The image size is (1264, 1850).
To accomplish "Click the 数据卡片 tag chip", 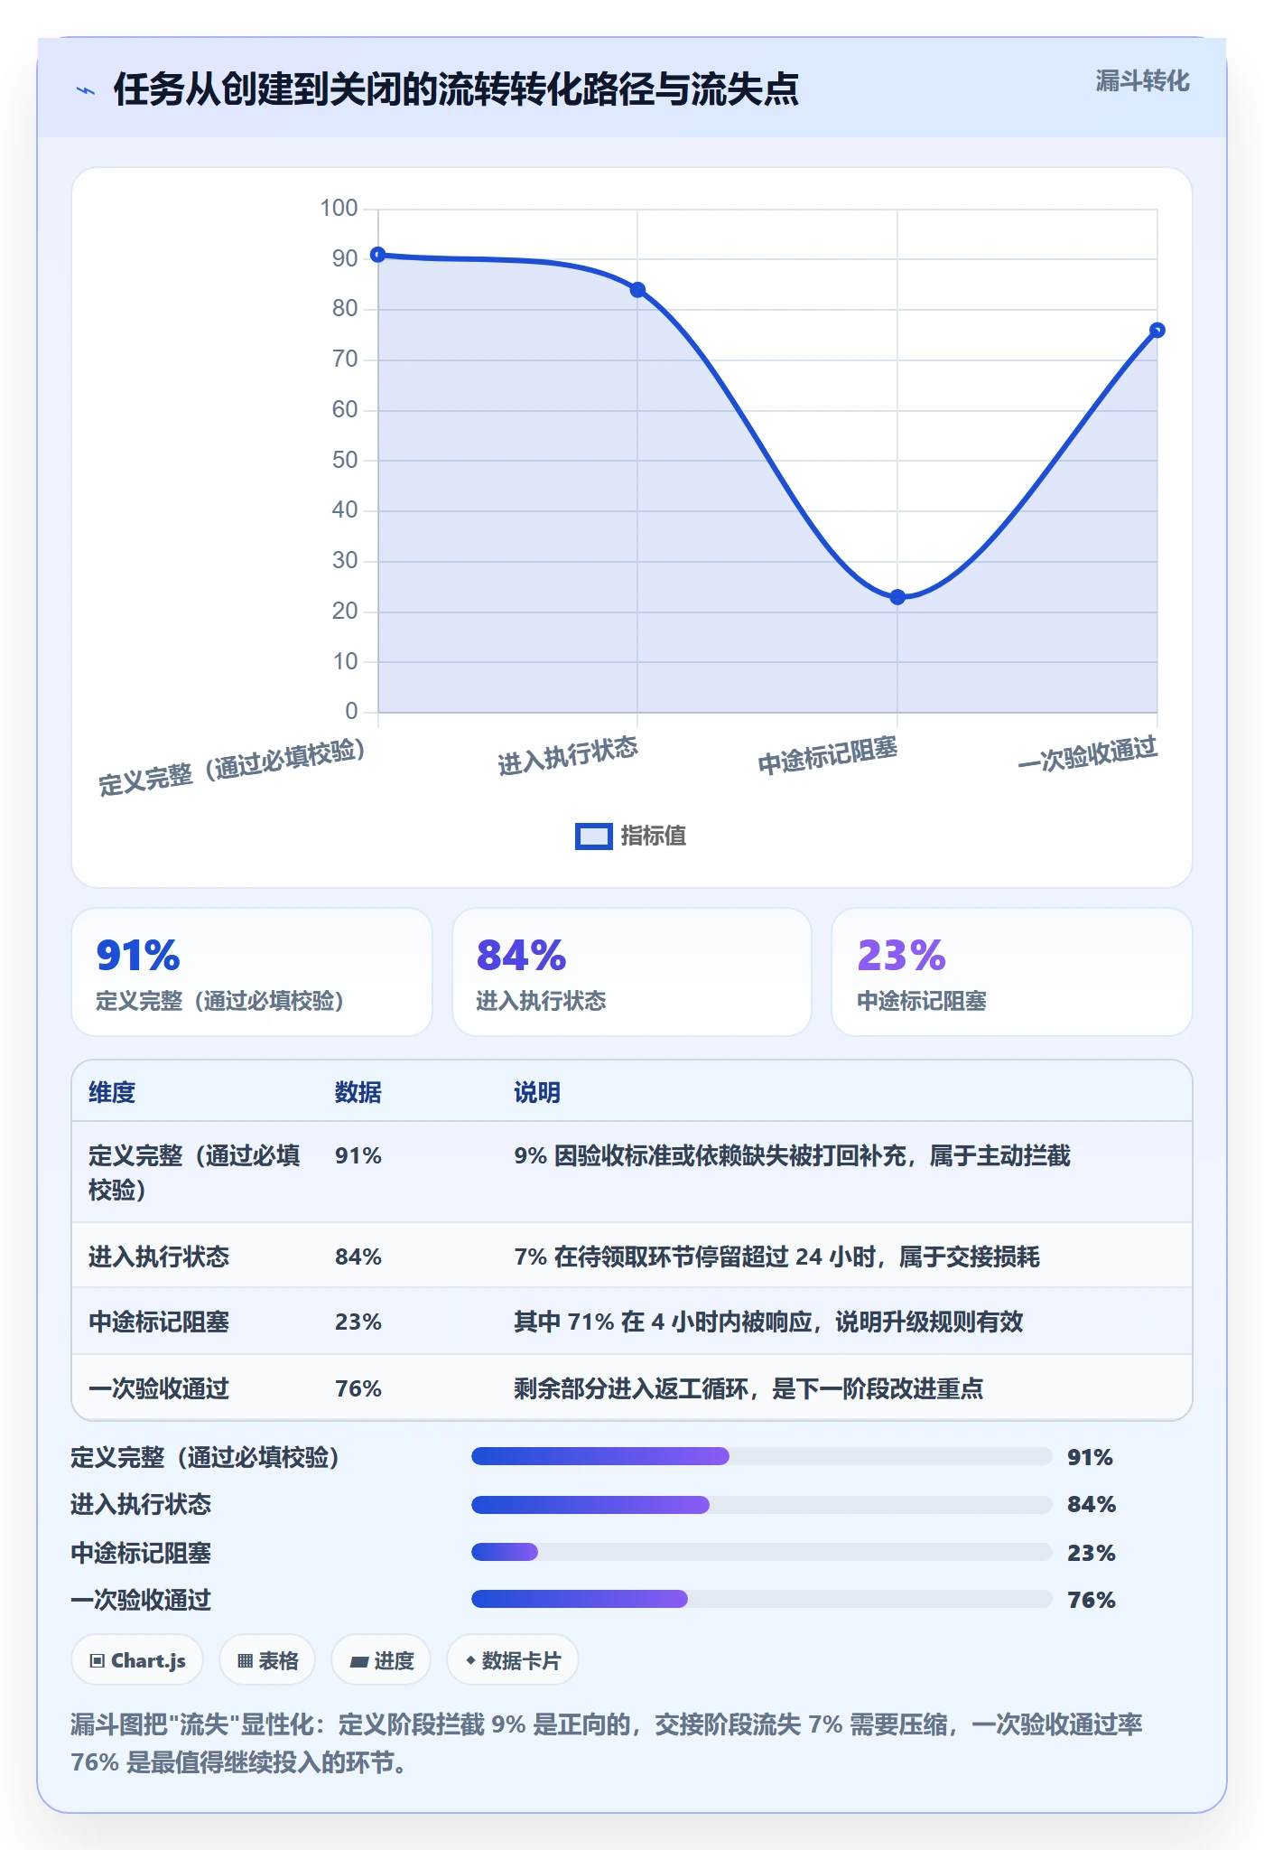I will click(512, 1660).
